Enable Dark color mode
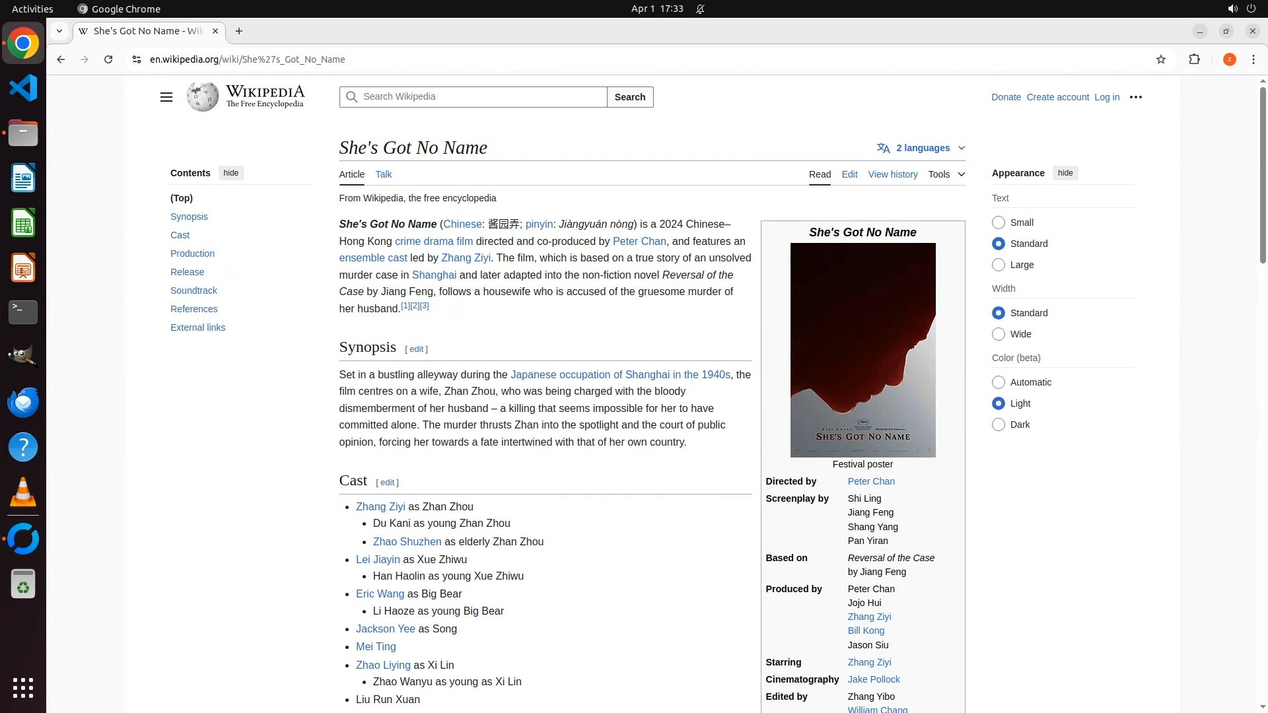 click(x=999, y=424)
